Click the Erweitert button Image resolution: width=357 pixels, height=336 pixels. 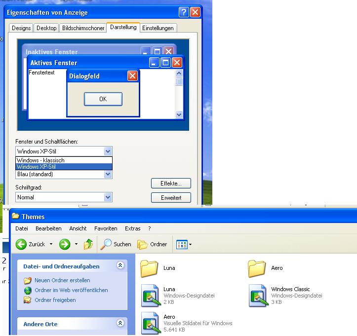coord(171,198)
